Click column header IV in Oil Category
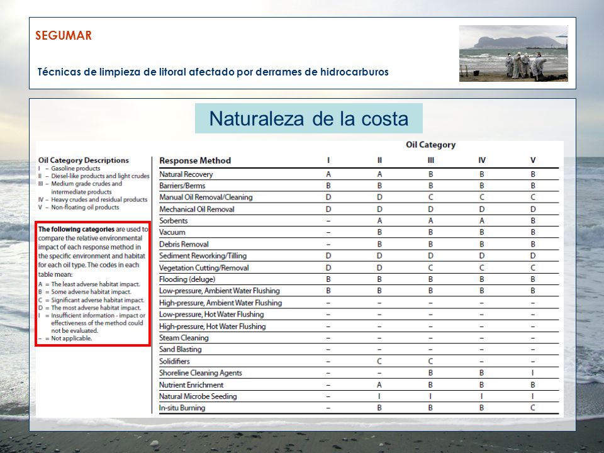 pyautogui.click(x=481, y=160)
